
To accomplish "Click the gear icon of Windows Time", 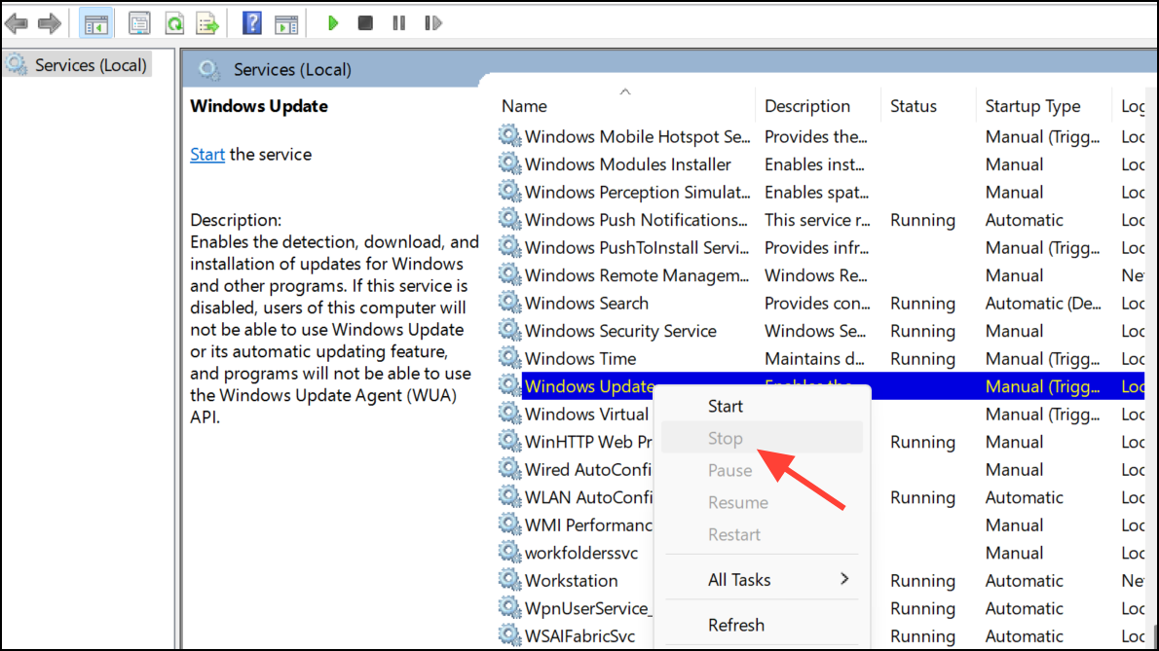I will pyautogui.click(x=509, y=358).
